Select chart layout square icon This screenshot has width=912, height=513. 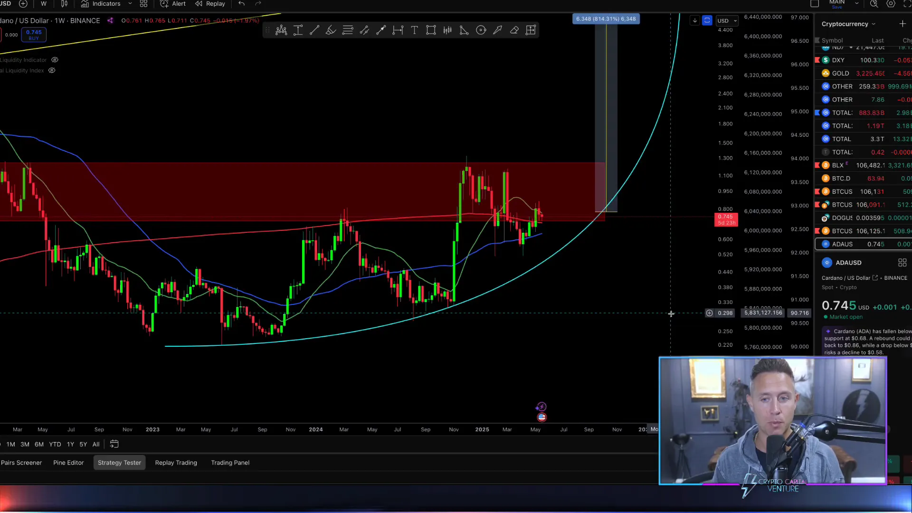(815, 4)
